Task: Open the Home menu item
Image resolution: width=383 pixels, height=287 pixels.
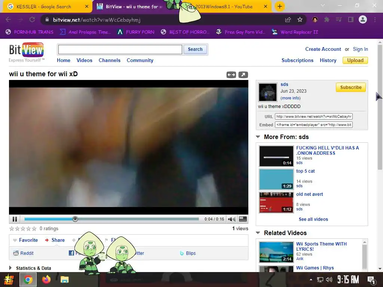Action: [64, 60]
